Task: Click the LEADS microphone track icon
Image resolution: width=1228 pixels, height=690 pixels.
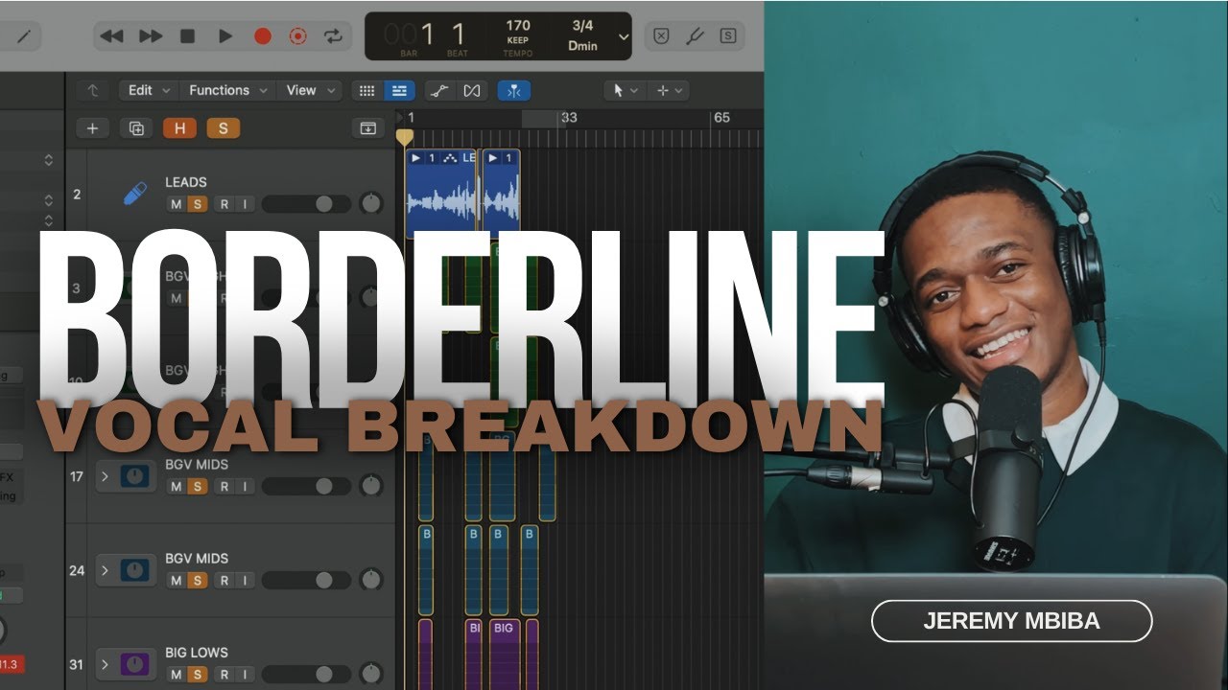Action: [135, 194]
